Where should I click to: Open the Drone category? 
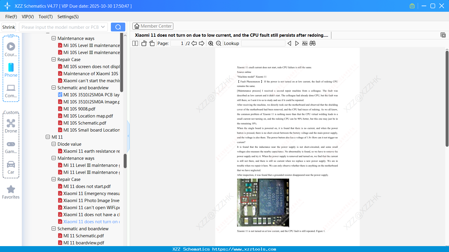point(11,126)
